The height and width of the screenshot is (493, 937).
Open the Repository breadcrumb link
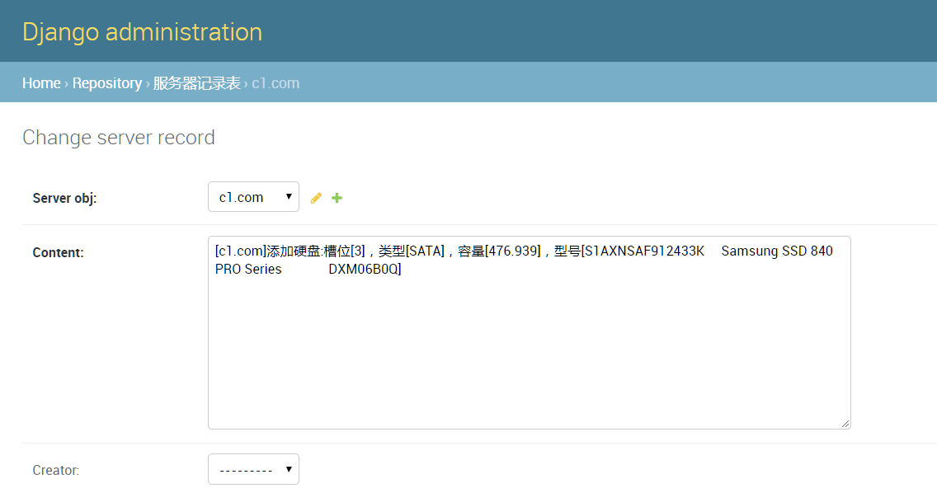point(107,83)
